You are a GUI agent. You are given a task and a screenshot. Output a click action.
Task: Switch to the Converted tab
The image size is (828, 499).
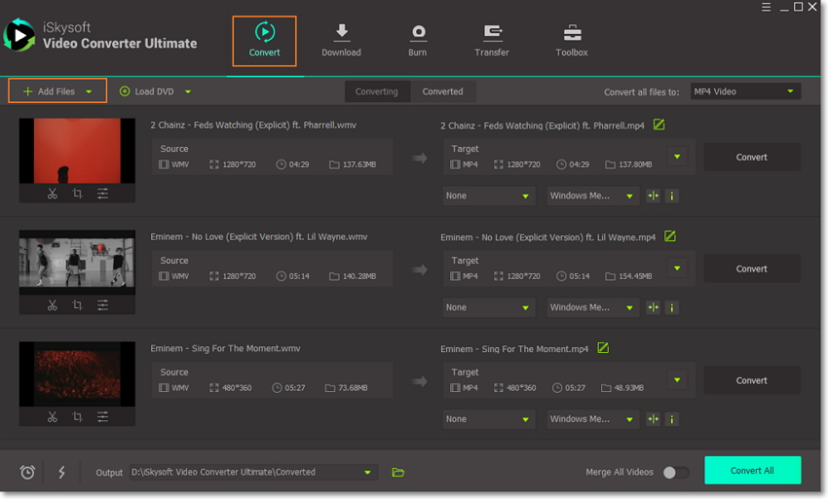(x=442, y=91)
